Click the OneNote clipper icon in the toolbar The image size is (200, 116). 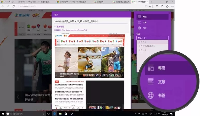(167, 6)
